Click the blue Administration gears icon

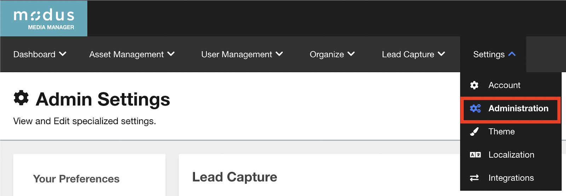475,108
